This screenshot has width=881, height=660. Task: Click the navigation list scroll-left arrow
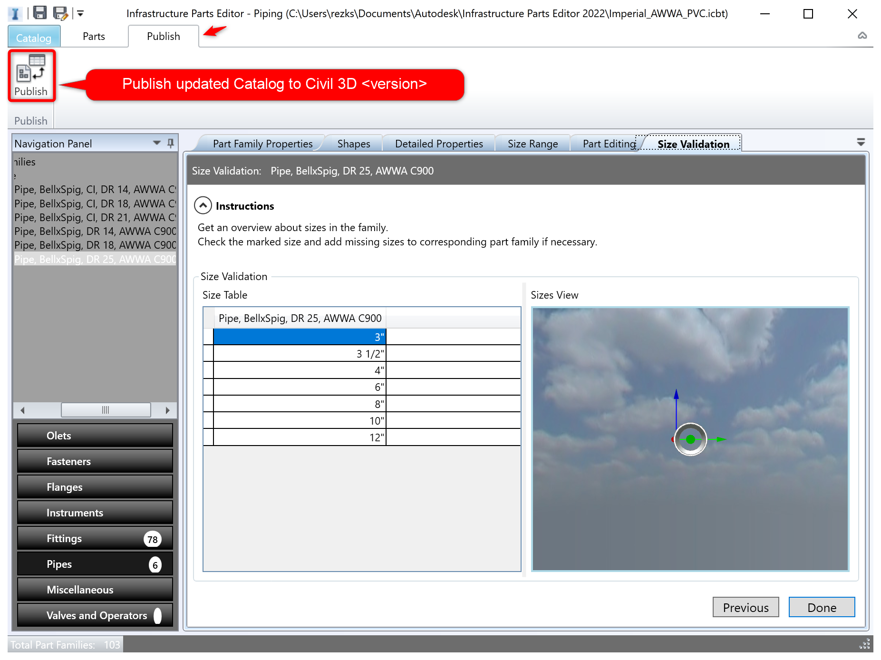point(22,410)
